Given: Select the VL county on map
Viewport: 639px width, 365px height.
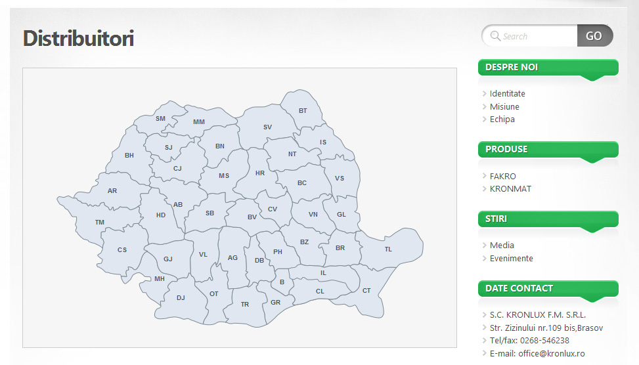Looking at the screenshot, I should 204,255.
